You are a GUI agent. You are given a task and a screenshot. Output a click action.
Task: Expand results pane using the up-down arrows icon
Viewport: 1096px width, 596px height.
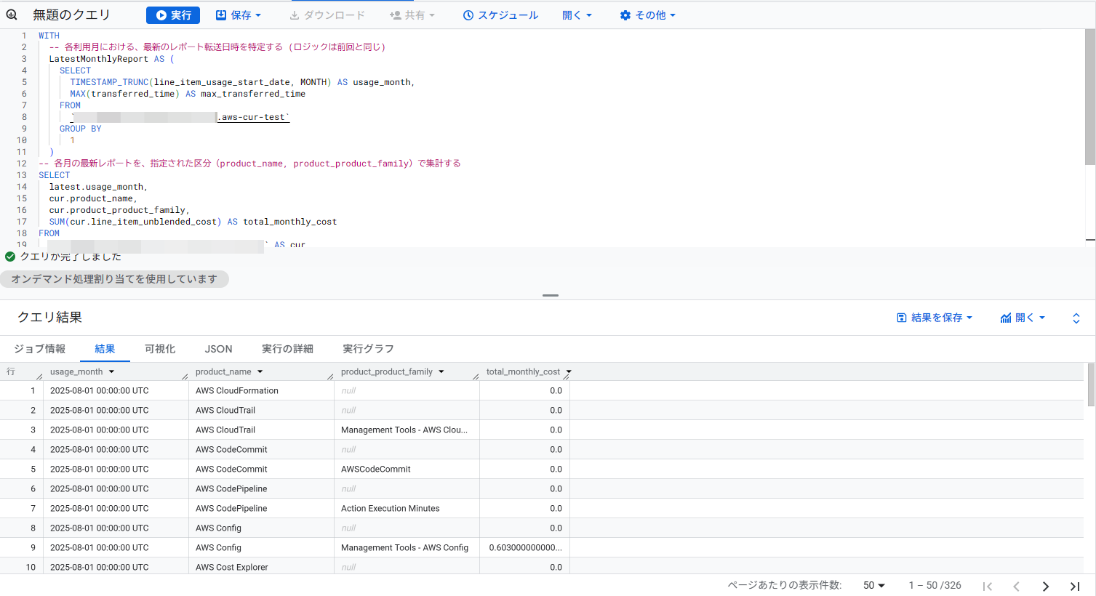(1076, 317)
